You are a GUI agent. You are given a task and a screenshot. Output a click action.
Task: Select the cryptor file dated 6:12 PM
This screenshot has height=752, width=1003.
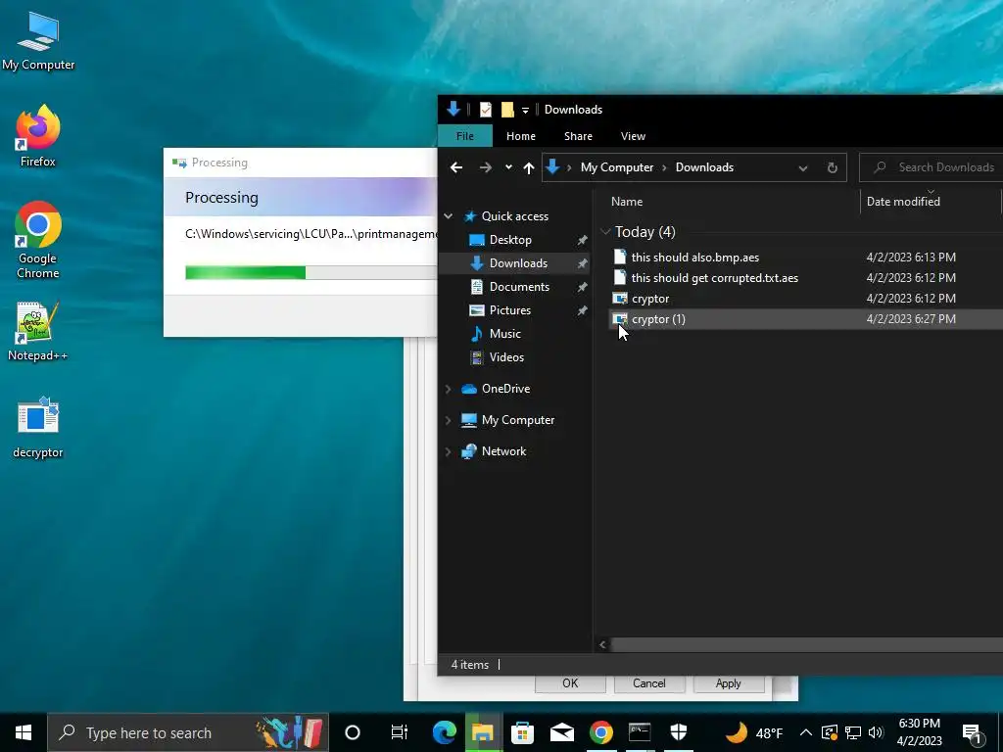pyautogui.click(x=650, y=298)
